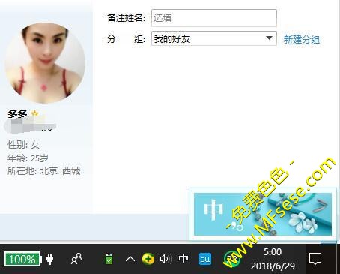Click the battery 100% indicator in taskbar
This screenshot has width=340, height=274.
tap(22, 259)
